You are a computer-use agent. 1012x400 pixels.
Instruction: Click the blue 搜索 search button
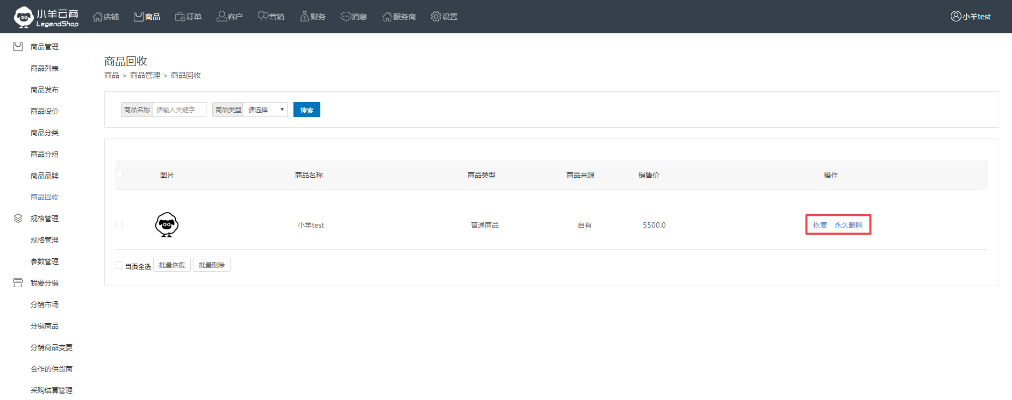[306, 110]
